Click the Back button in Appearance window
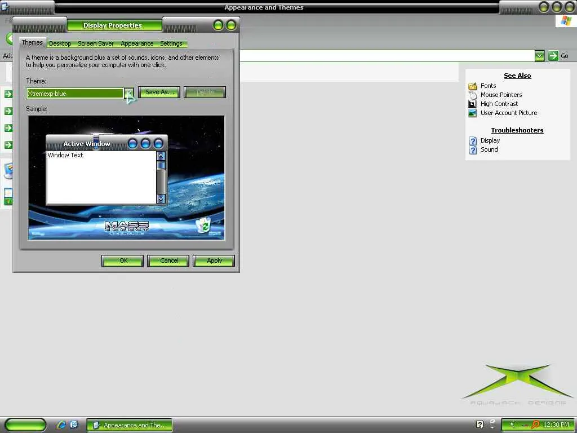Viewport: 577px width, 433px height. (9, 38)
